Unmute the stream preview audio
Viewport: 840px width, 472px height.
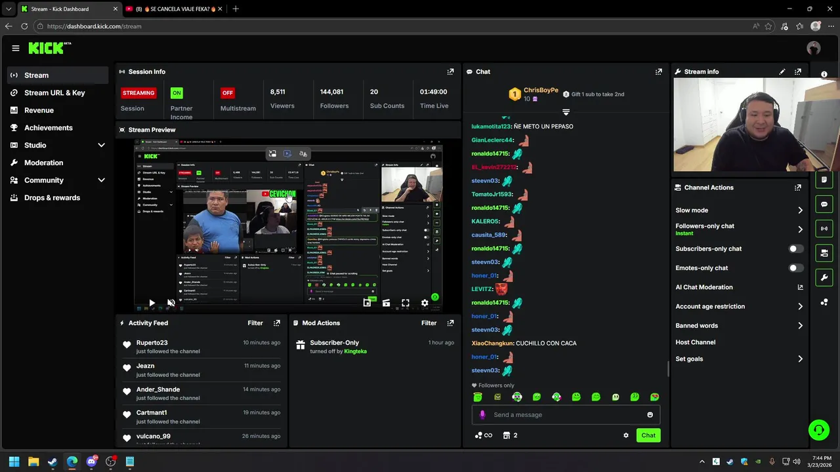(171, 303)
